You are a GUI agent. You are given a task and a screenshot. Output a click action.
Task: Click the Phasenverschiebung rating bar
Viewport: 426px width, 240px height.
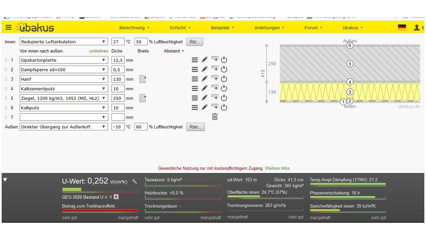[347, 197]
